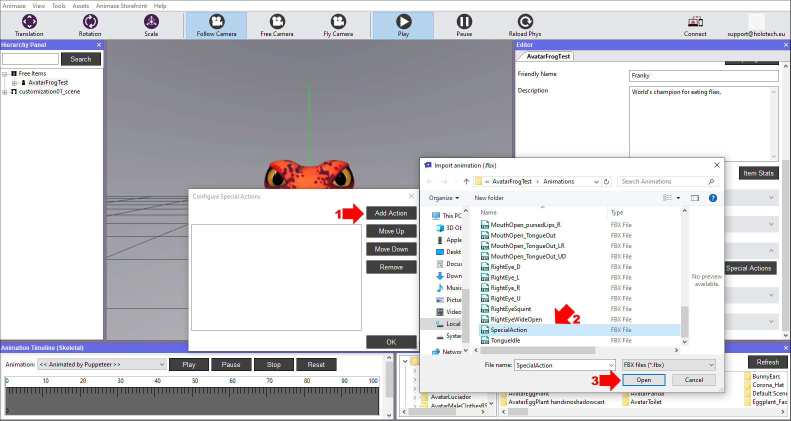Open the Animation selection dropdown
Screen dimensions: 791x421
point(102,364)
